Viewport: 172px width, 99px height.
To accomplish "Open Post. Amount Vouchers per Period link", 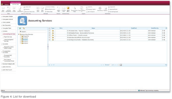I will (9, 60).
